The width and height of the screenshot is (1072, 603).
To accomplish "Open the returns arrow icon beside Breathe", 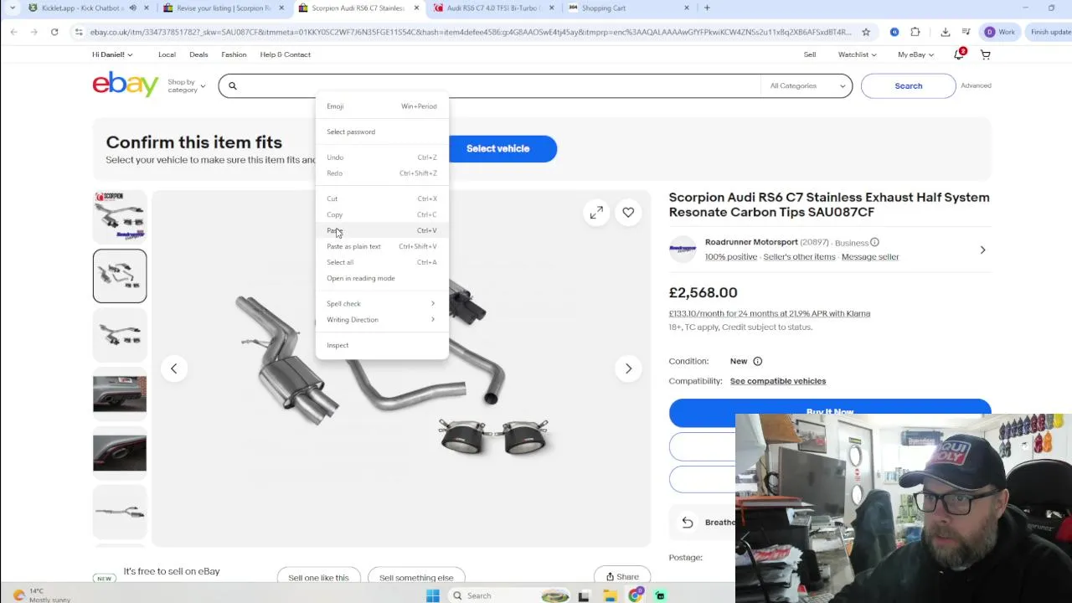I will coord(687,523).
